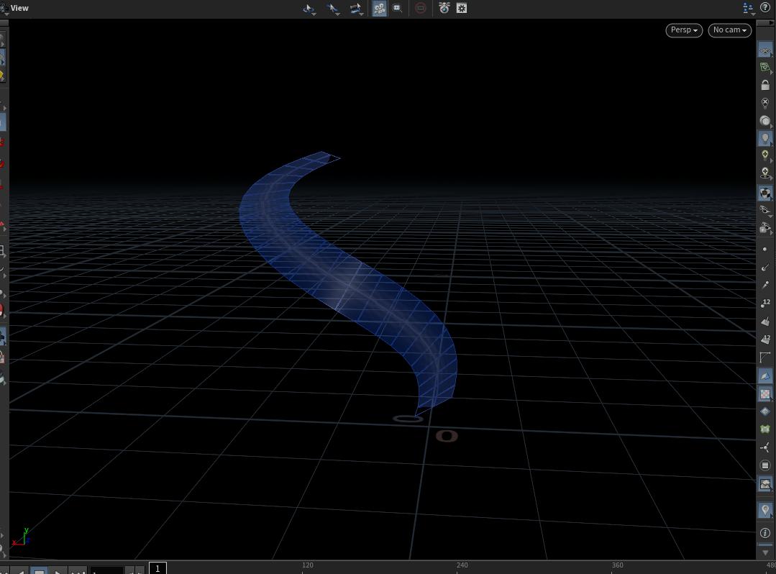Click the background image display icon
Screen dimensions: 776x574
(x=765, y=483)
